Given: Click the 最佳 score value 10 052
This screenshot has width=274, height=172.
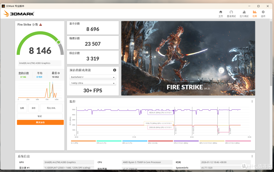Looking at the screenshot, I should click(x=55, y=77).
